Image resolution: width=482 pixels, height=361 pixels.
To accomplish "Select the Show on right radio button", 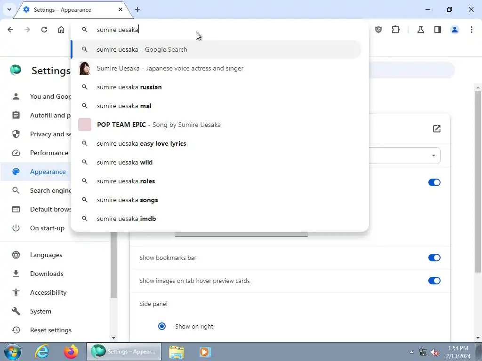I will tap(162, 326).
